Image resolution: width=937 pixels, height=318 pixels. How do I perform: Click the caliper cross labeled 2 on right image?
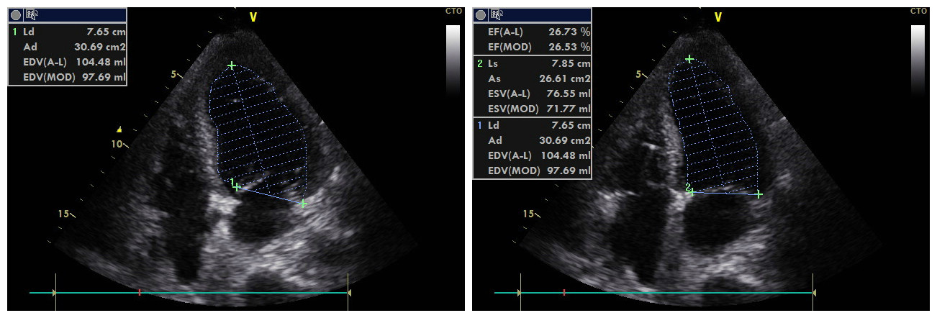coord(692,192)
